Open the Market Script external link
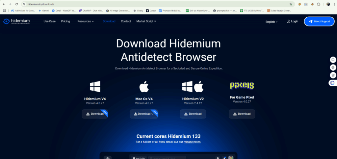This screenshot has width=337, height=159. coord(146,21)
